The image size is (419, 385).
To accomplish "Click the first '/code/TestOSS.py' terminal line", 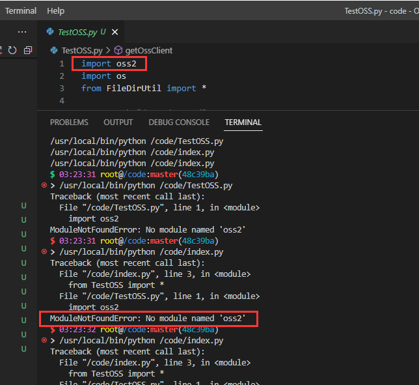I will pos(137,141).
